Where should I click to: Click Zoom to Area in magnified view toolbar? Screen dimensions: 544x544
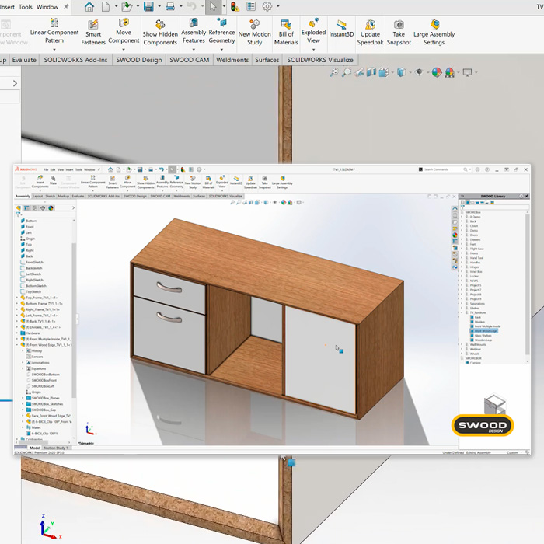pyautogui.click(x=347, y=72)
